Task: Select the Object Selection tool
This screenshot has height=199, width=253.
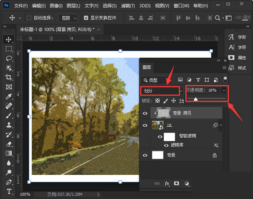Action: coord(9,68)
